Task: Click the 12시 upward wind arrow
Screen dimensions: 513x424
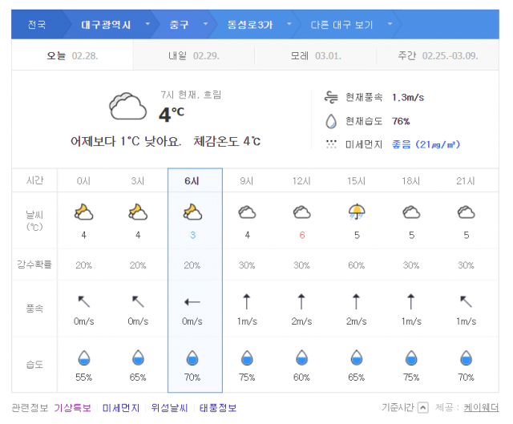Action: pos(301,301)
